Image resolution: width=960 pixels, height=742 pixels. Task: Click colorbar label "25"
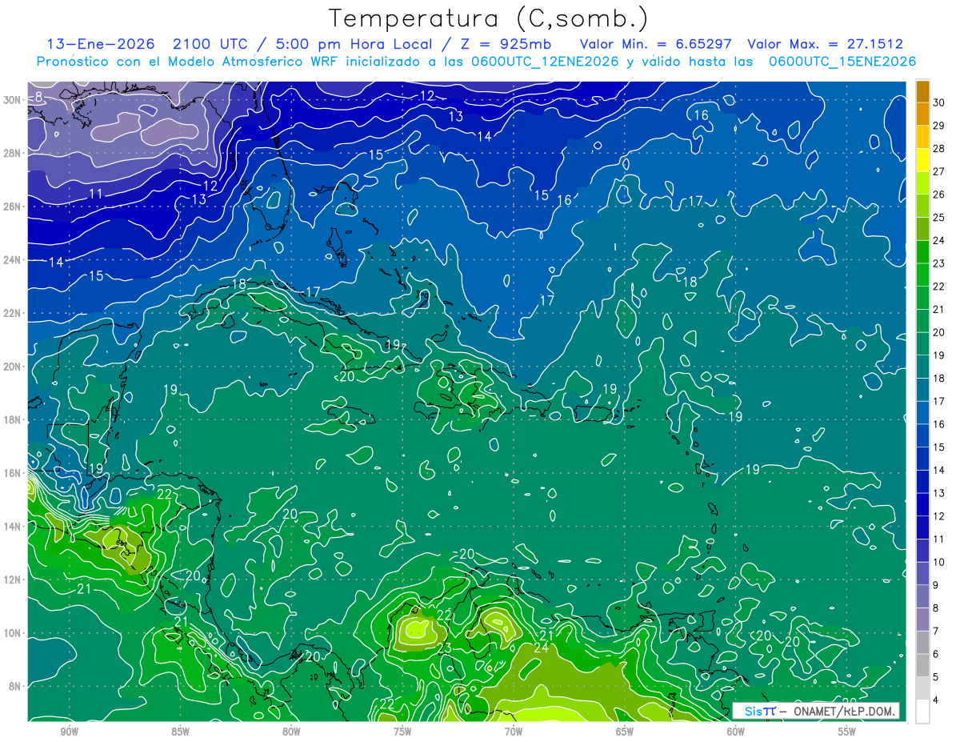pos(939,218)
